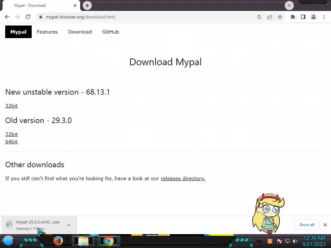Screen dimensions: 331x248
Task: Share this page via share icon
Action: tap(269, 17)
